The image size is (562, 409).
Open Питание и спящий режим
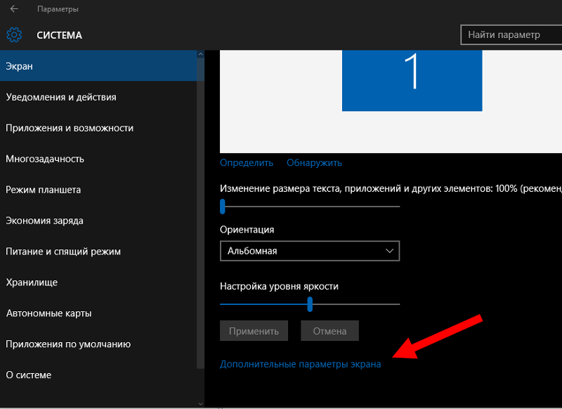pos(98,252)
